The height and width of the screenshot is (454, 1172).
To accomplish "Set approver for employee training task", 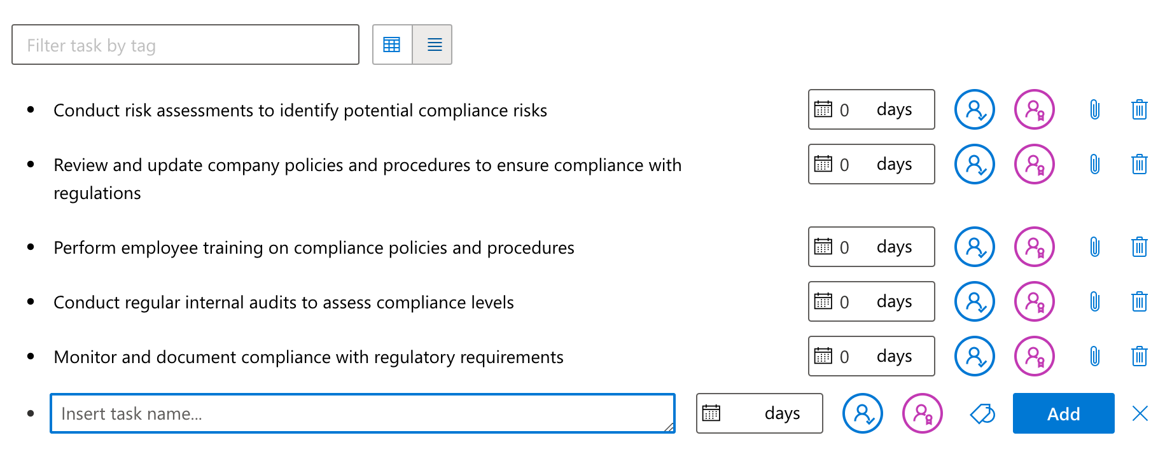I will 1034,247.
